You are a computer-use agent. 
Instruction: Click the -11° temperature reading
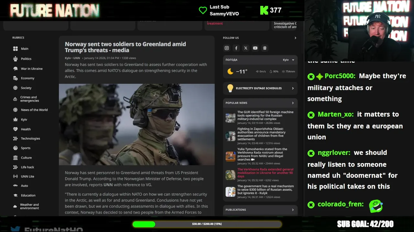click(242, 72)
